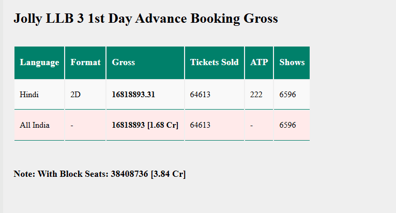Click the ATP dash in All India row
Image resolution: width=396 pixels, height=213 pixels.
click(252, 125)
